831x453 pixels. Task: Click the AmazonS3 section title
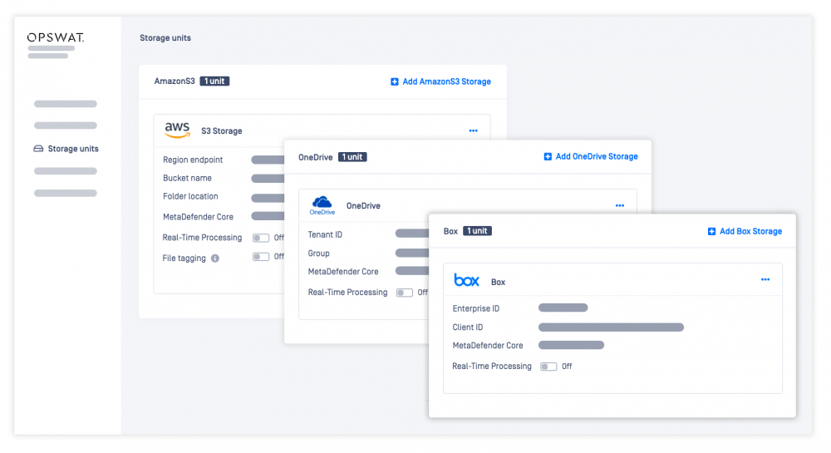[175, 81]
